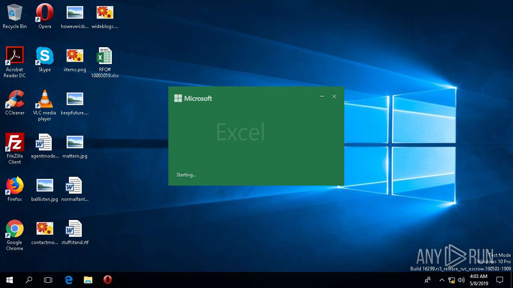Launch VLC media player shortcut

point(44,106)
